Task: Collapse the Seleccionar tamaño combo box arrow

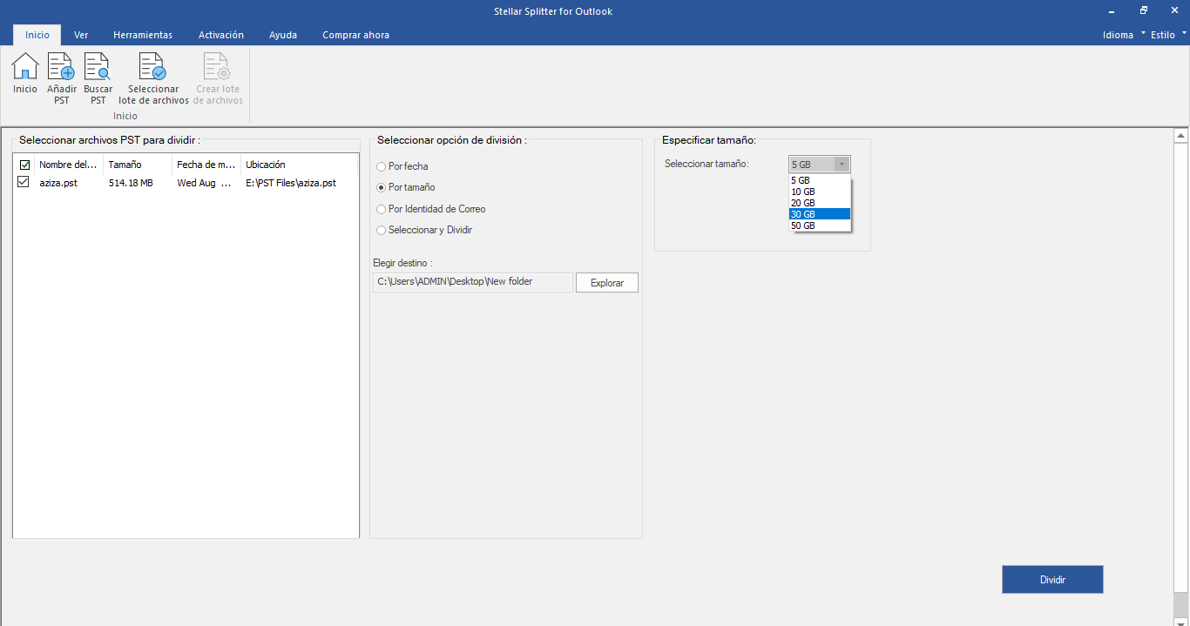Action: tap(842, 164)
